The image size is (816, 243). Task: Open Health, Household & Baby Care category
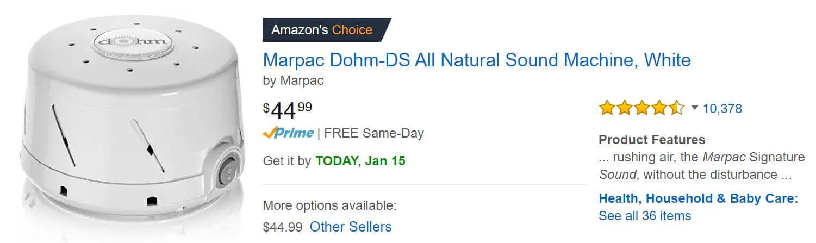click(x=698, y=198)
